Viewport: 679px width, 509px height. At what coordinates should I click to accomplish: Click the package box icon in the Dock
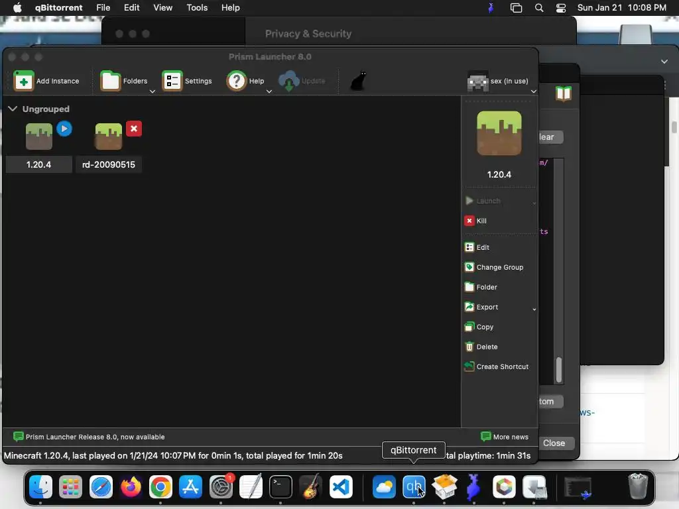(x=444, y=487)
